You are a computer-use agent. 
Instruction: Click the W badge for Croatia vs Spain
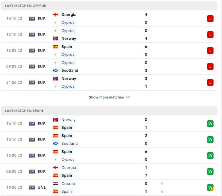click(210, 188)
